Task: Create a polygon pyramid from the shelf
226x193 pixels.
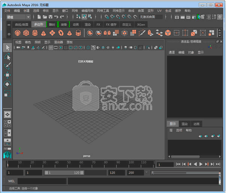Action: (69, 33)
